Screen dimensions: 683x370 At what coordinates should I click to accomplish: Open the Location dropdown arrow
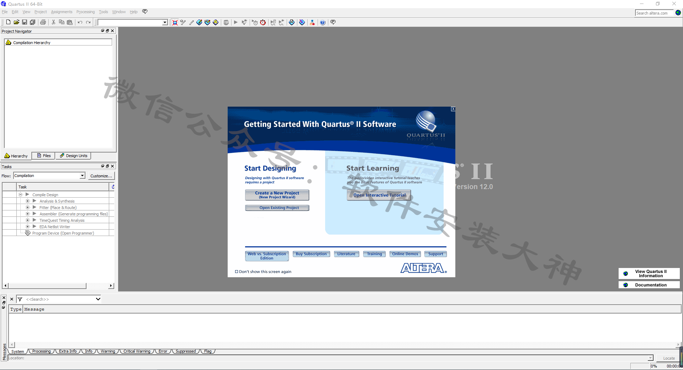pos(650,358)
